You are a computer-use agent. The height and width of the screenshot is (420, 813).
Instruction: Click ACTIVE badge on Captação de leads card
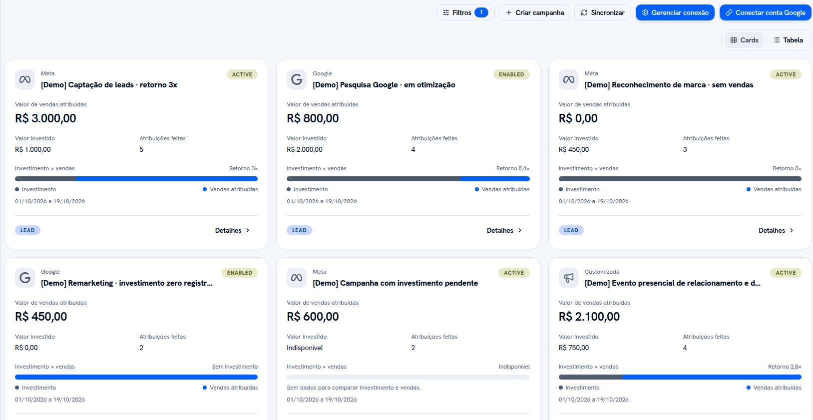point(242,74)
